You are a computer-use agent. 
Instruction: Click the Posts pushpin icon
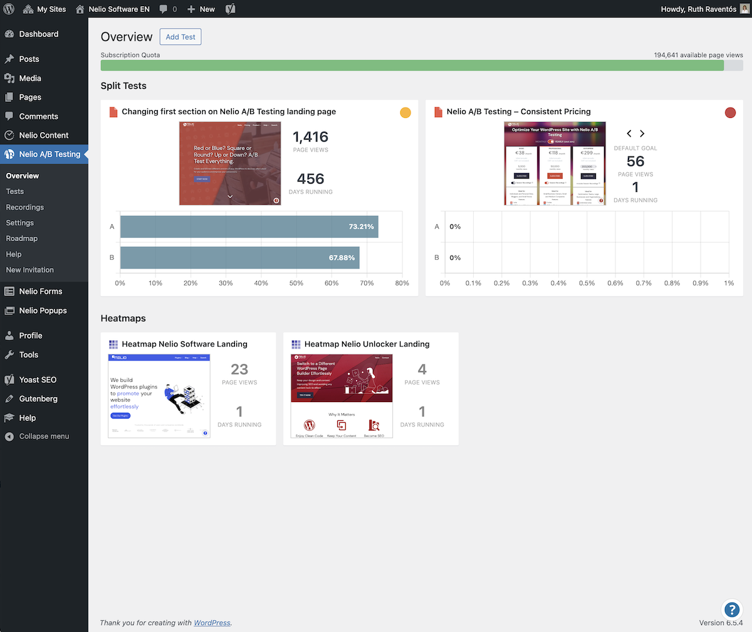click(9, 59)
